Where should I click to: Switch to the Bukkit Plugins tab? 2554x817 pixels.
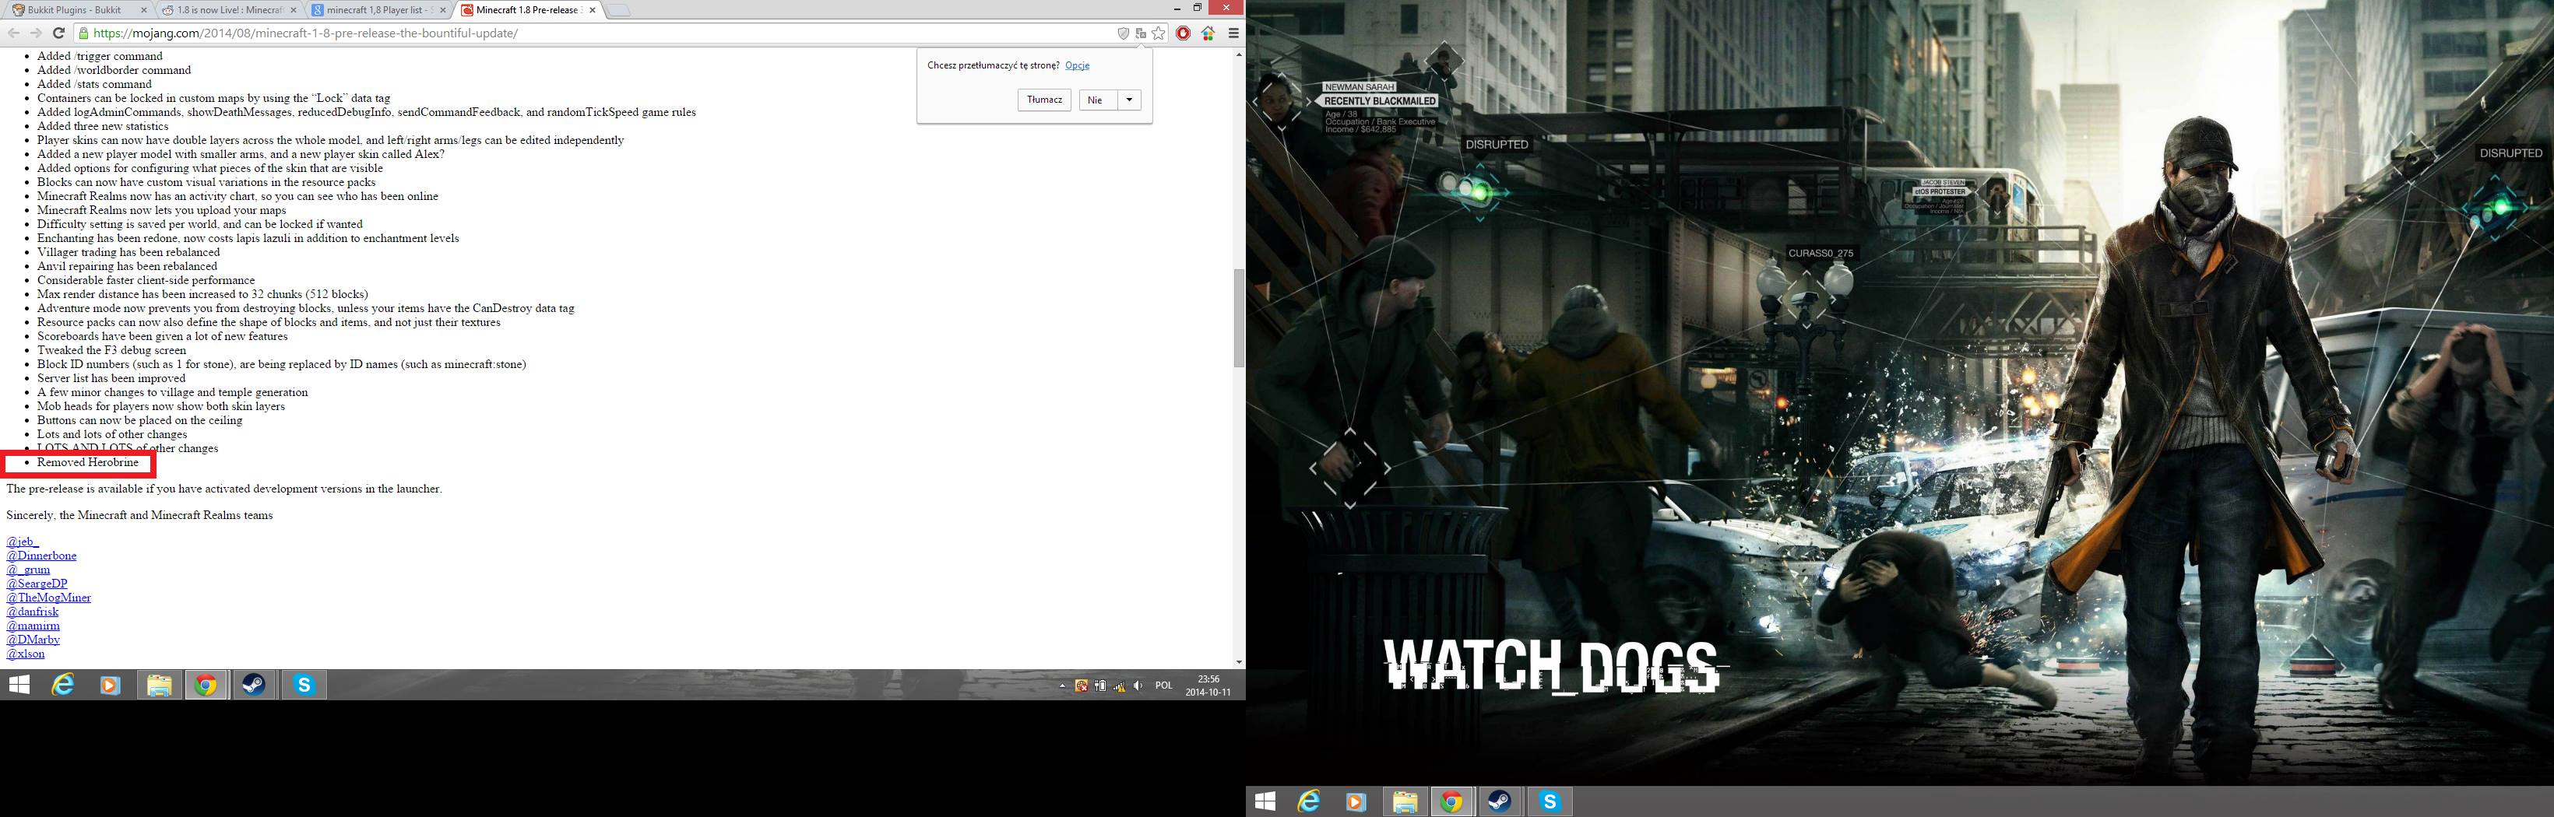[77, 10]
